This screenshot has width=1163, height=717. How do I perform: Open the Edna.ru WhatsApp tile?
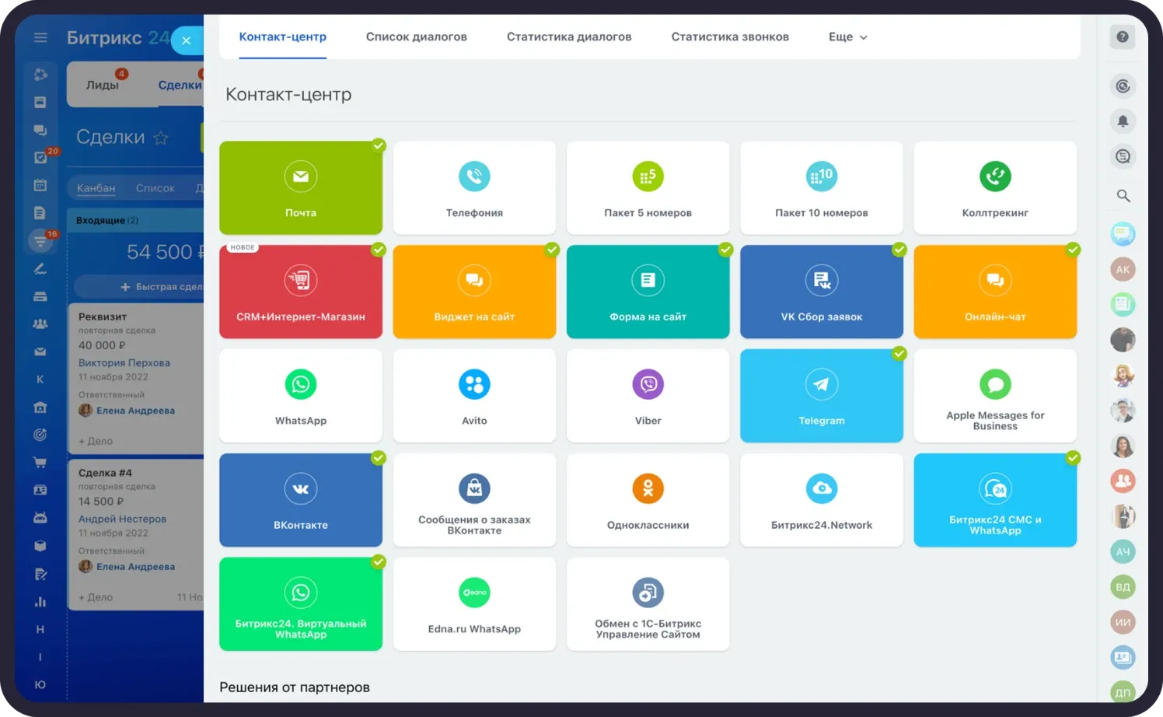click(474, 604)
